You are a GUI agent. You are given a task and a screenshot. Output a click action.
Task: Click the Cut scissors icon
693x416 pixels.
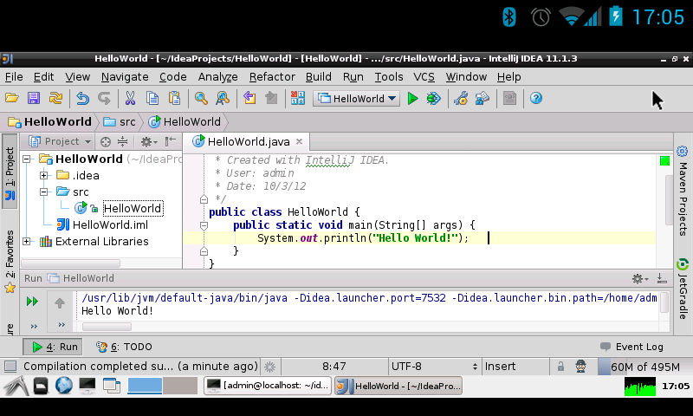(130, 98)
